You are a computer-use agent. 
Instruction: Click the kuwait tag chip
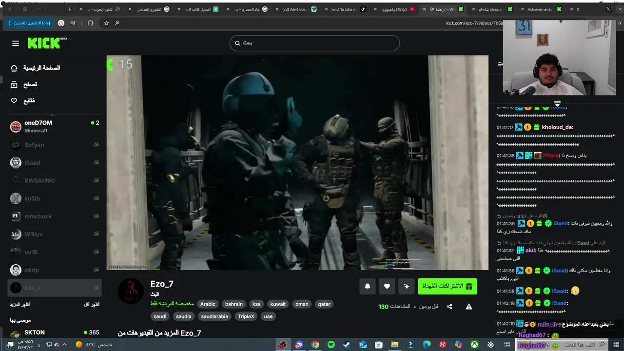point(278,304)
